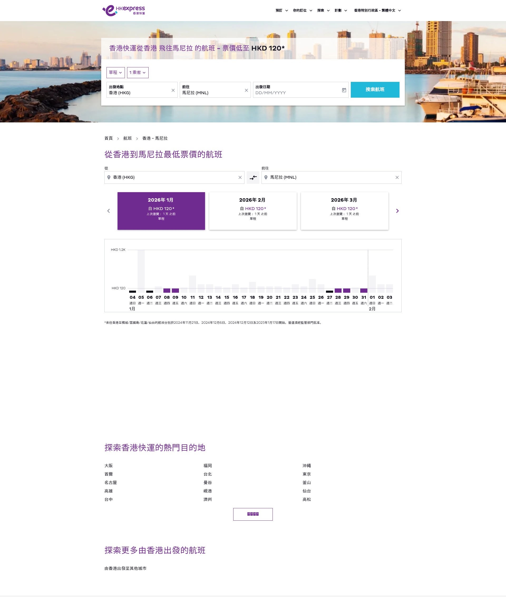Open destination link 高松
This screenshot has height=597, width=506.
click(x=307, y=500)
